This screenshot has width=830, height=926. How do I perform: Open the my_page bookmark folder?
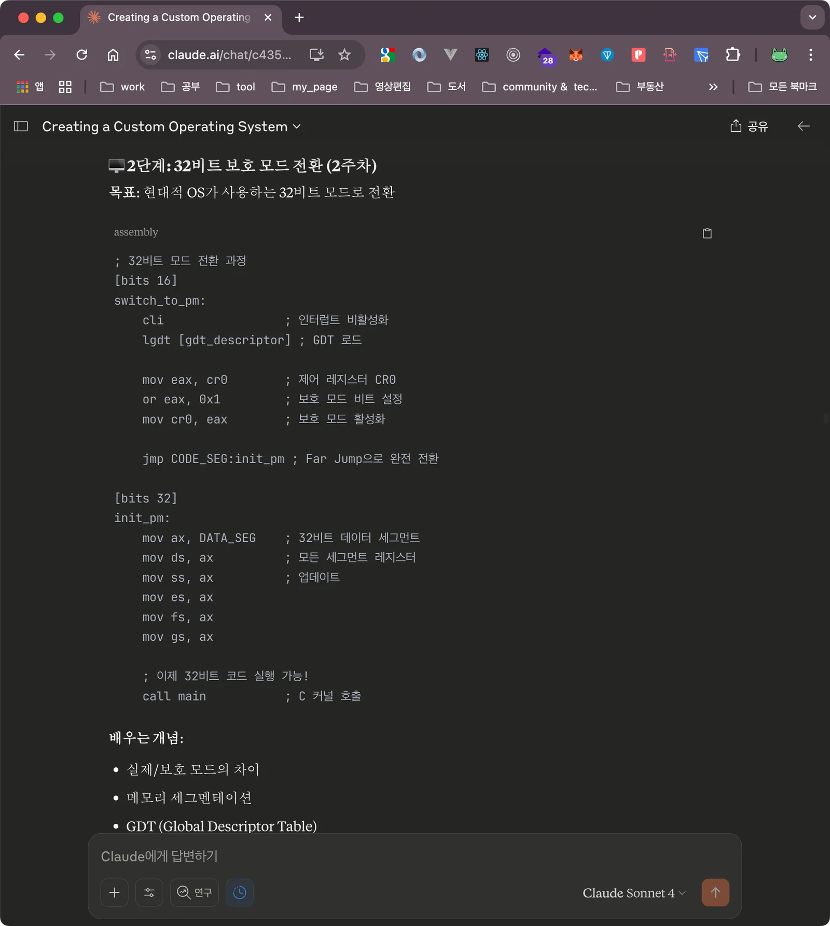tap(305, 87)
